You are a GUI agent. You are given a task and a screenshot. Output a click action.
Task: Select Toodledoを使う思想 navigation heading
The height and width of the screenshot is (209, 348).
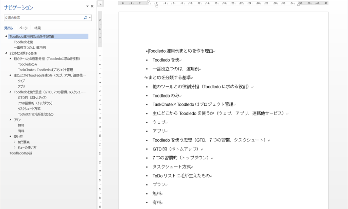pos(50,92)
